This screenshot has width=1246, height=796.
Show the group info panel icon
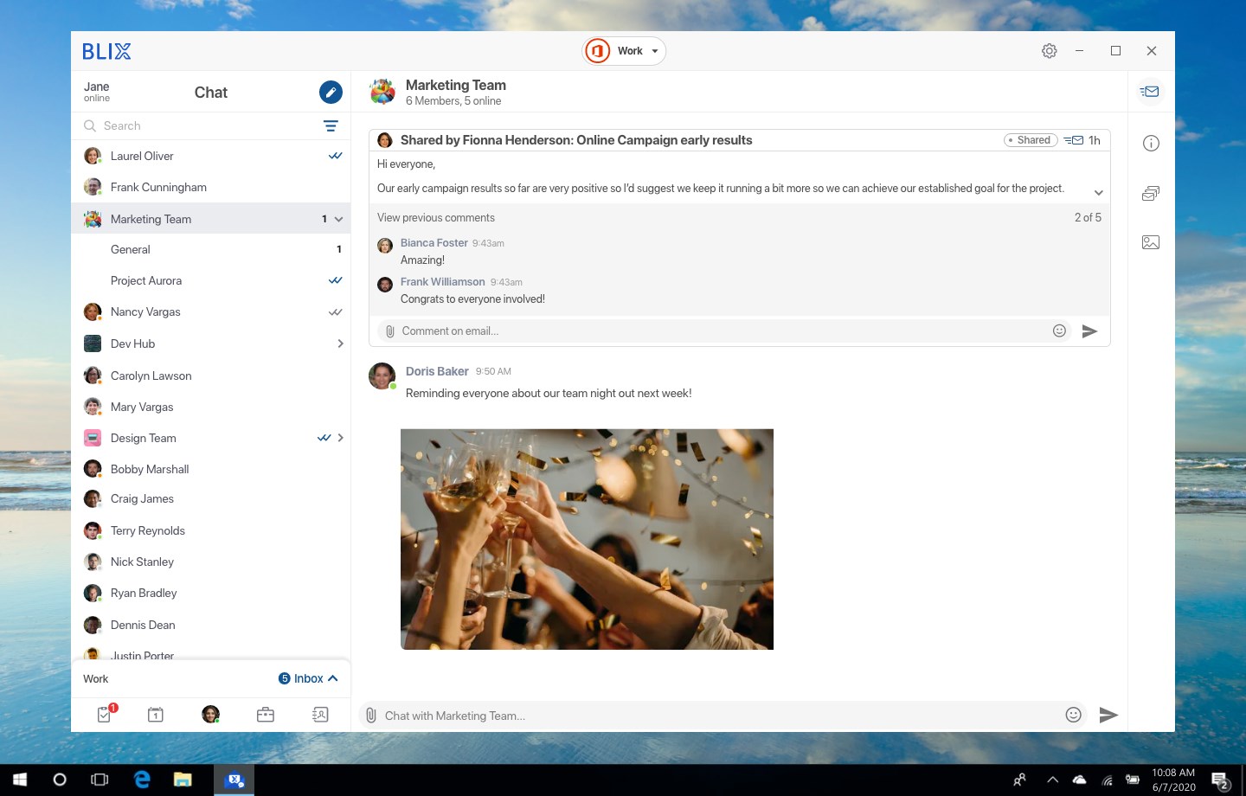[x=1151, y=144]
